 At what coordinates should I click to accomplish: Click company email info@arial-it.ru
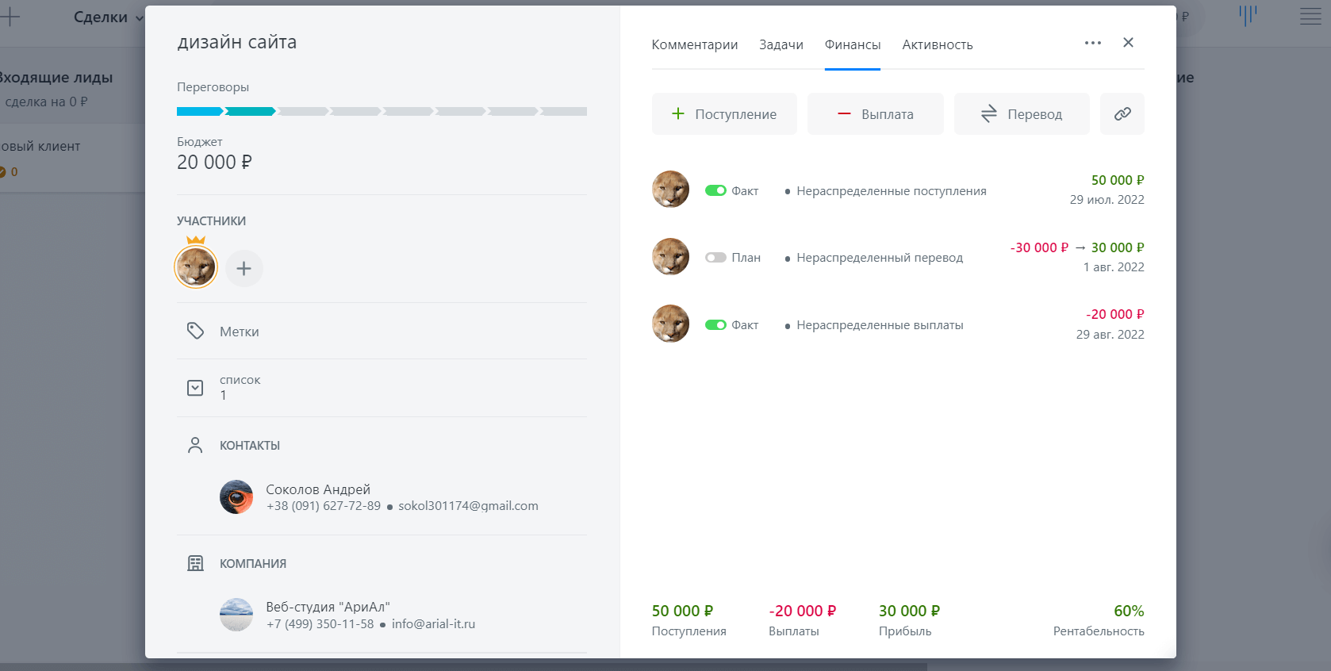point(433,624)
